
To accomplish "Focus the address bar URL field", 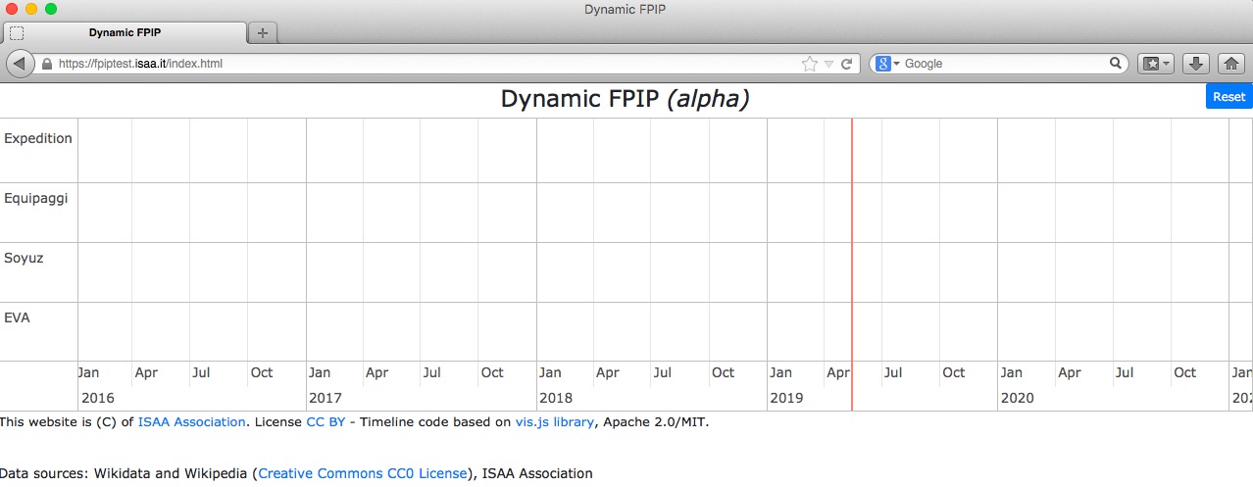I will [392, 64].
